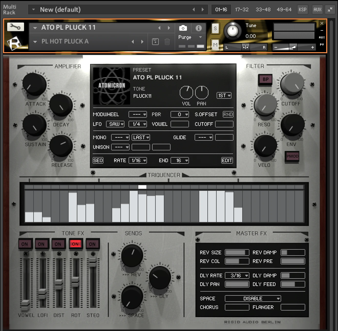
Task: Minimize the rack view with collapse icon
Action: coord(330,9)
